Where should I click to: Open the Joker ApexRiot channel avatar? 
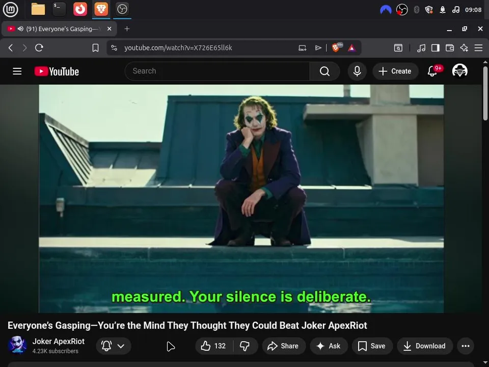tap(17, 346)
